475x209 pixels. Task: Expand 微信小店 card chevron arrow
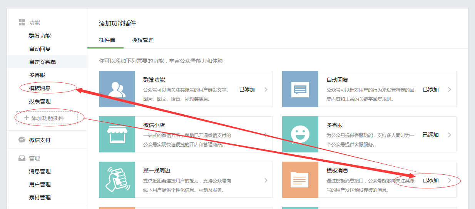[266, 135]
